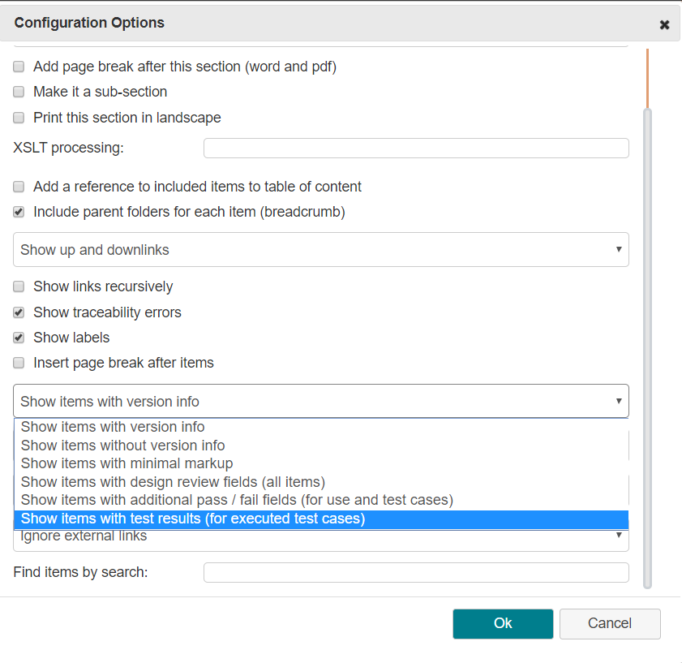
Task: Choose Show items with test results option
Action: coord(321,519)
